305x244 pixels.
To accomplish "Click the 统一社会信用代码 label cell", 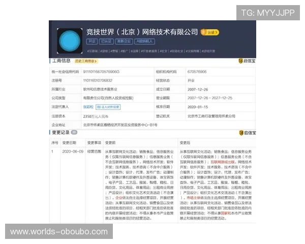I will pos(65,72).
